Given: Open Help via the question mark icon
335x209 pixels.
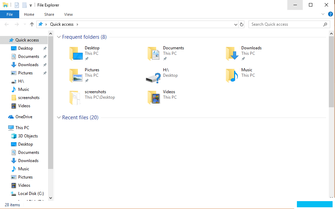Looking at the screenshot, I should pos(330,14).
